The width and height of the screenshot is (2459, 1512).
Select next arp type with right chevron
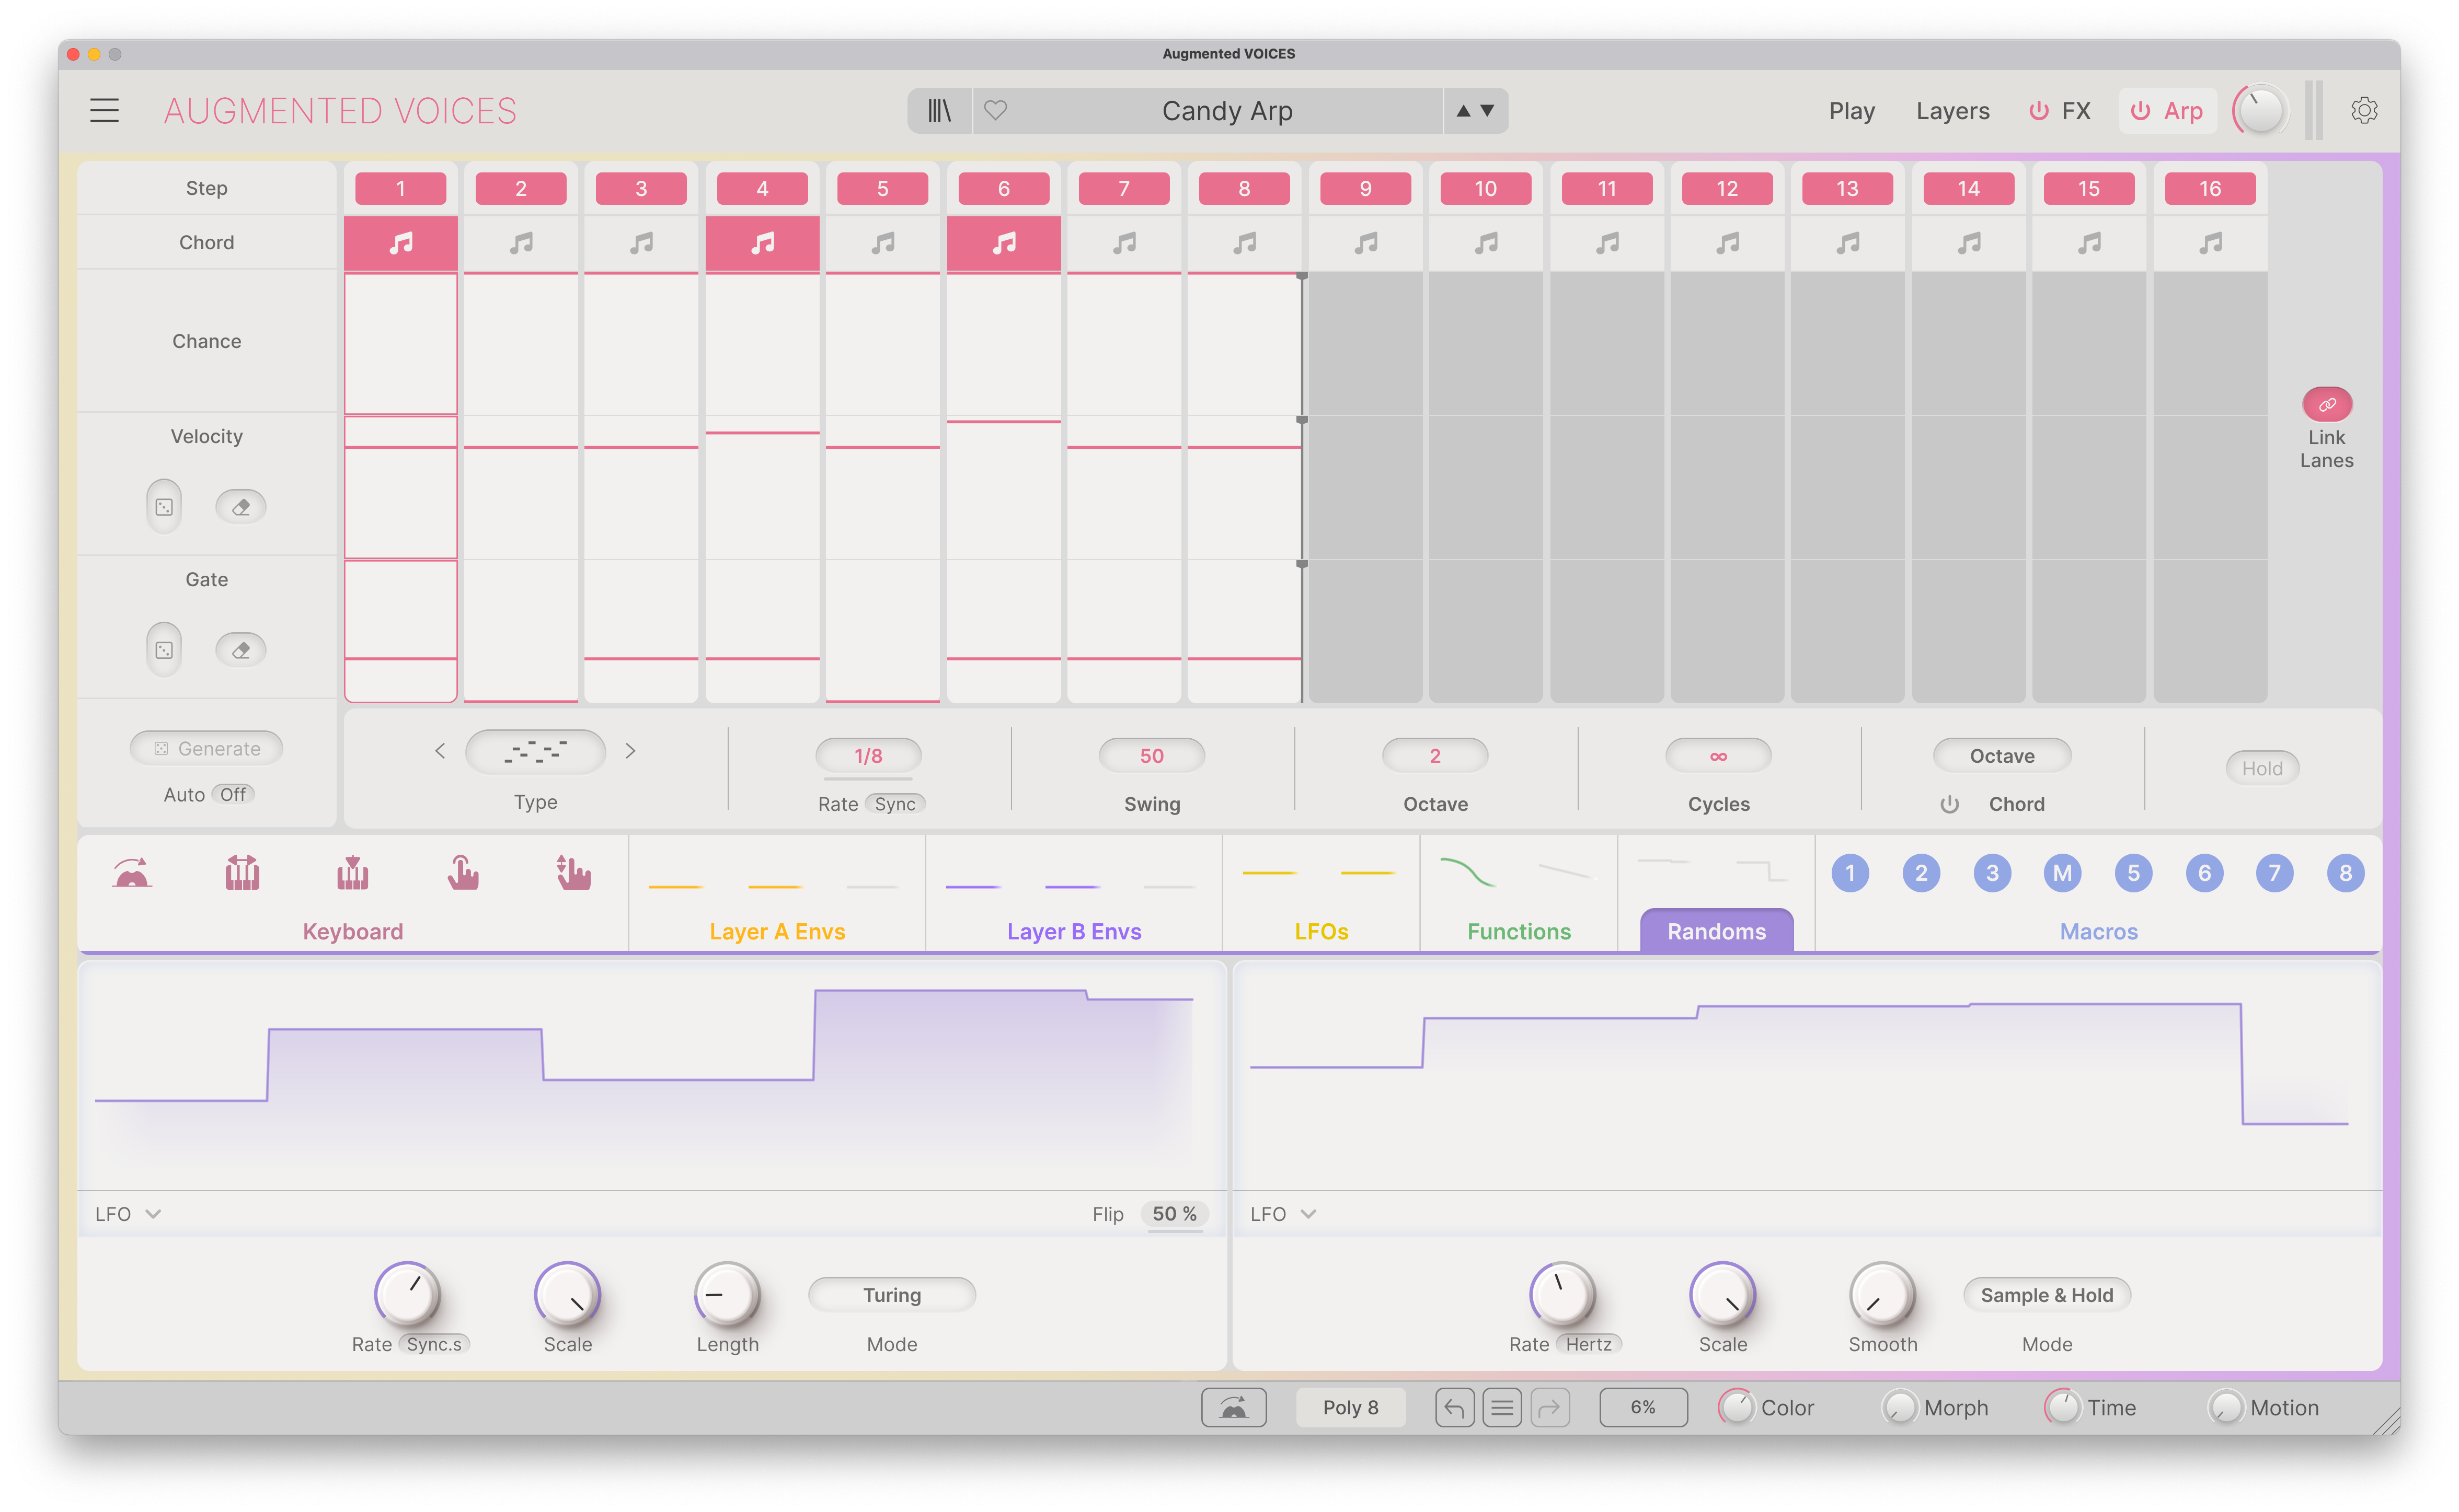(630, 751)
